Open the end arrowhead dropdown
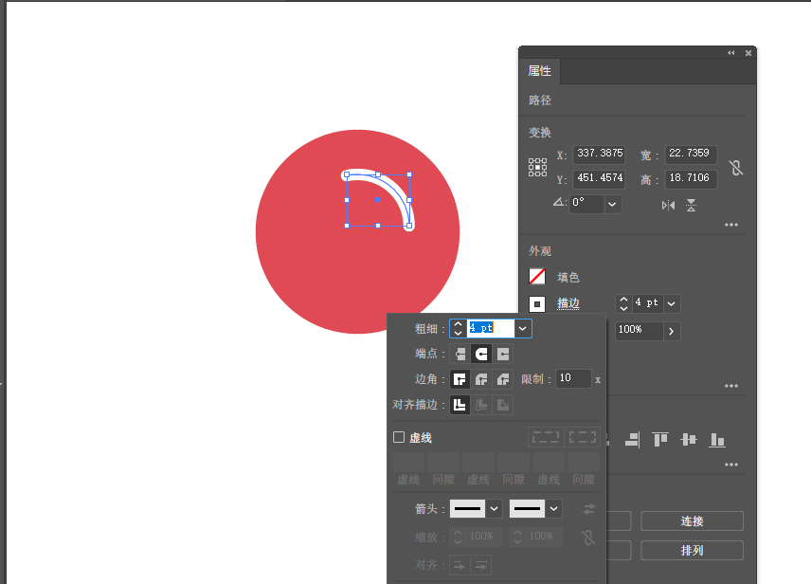 [x=554, y=509]
